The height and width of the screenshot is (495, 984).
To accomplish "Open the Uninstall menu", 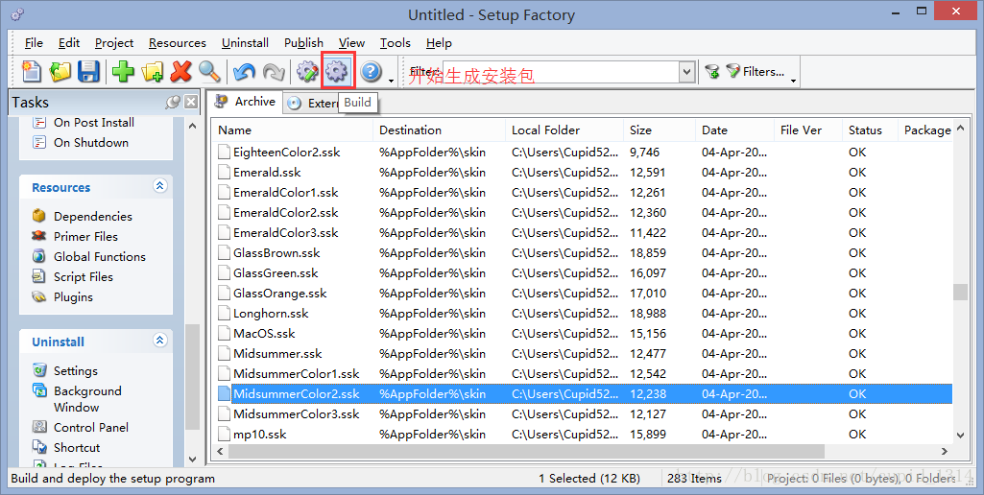I will [246, 42].
